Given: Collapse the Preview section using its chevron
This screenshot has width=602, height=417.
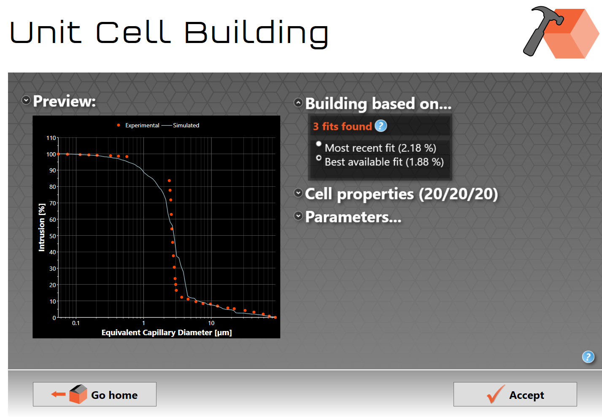Looking at the screenshot, I should [26, 100].
